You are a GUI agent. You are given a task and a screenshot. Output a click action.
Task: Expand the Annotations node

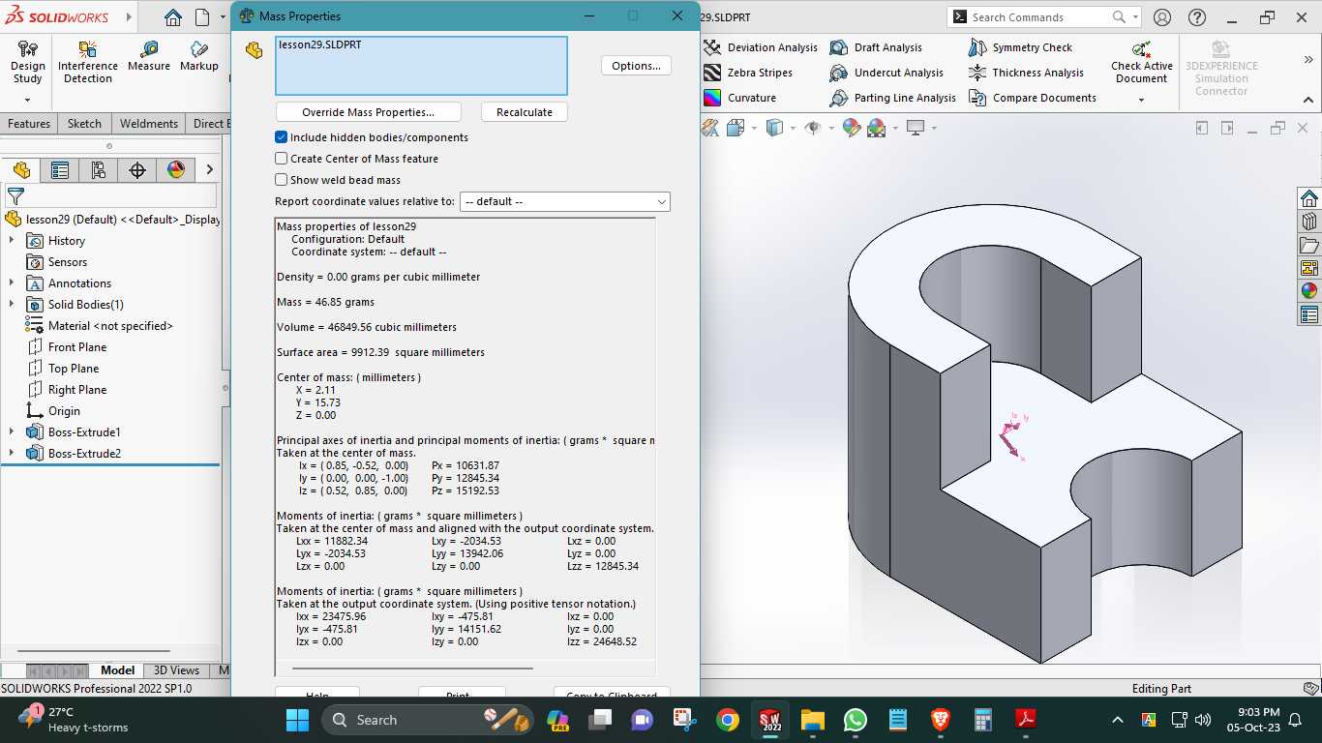tap(12, 283)
